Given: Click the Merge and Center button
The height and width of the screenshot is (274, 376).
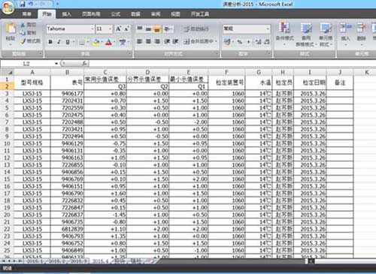Looking at the screenshot, I should tap(199, 41).
